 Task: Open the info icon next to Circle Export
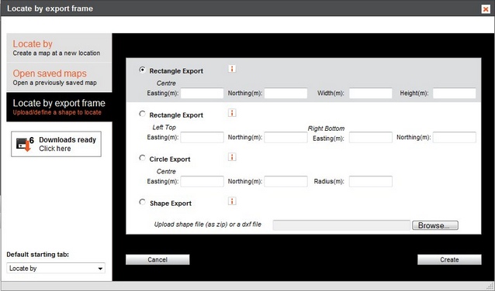point(232,157)
